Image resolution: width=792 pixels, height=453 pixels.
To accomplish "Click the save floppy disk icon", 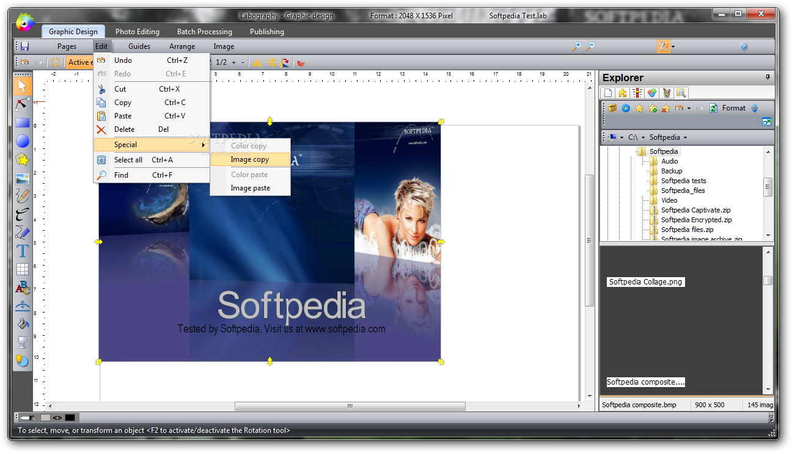I will tap(25, 46).
